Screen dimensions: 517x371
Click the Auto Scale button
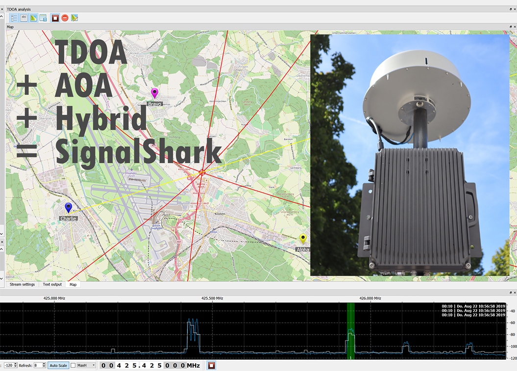58,366
